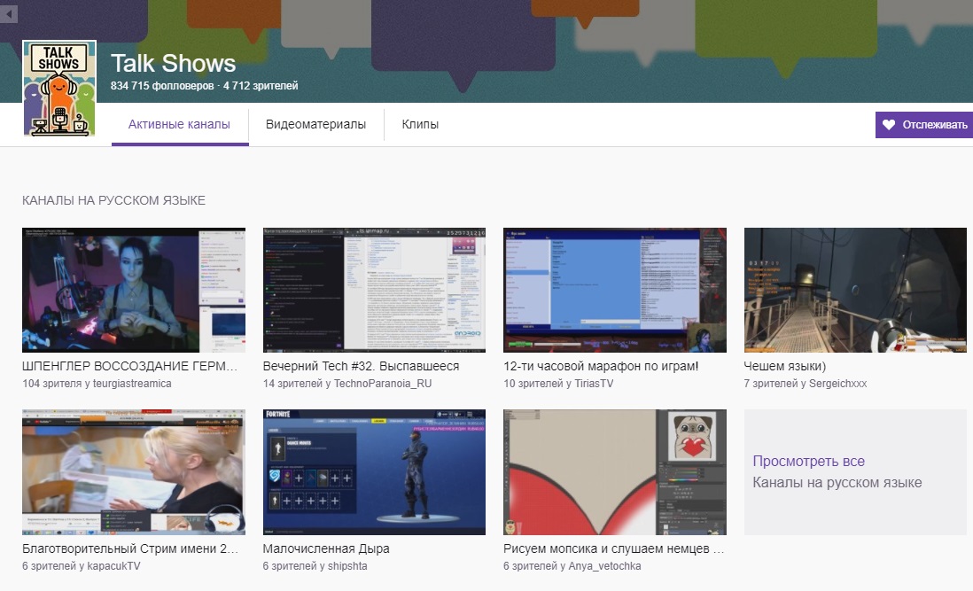Visit the TechnoParanoia_RU channel link
The height and width of the screenshot is (591, 973).
click(x=383, y=384)
